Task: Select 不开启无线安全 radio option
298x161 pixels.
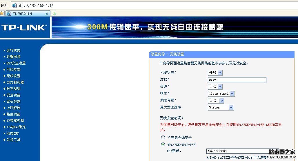Action: click(163, 138)
